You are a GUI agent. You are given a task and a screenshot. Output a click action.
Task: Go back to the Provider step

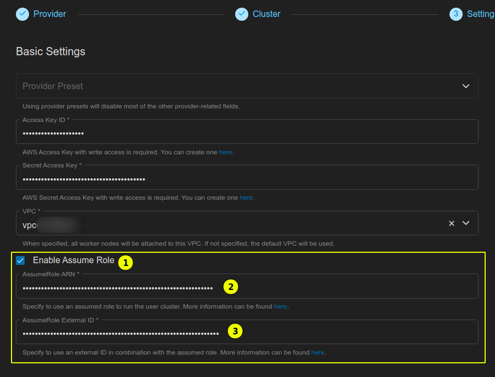tap(41, 14)
